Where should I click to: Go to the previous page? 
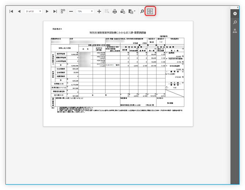[19, 11]
